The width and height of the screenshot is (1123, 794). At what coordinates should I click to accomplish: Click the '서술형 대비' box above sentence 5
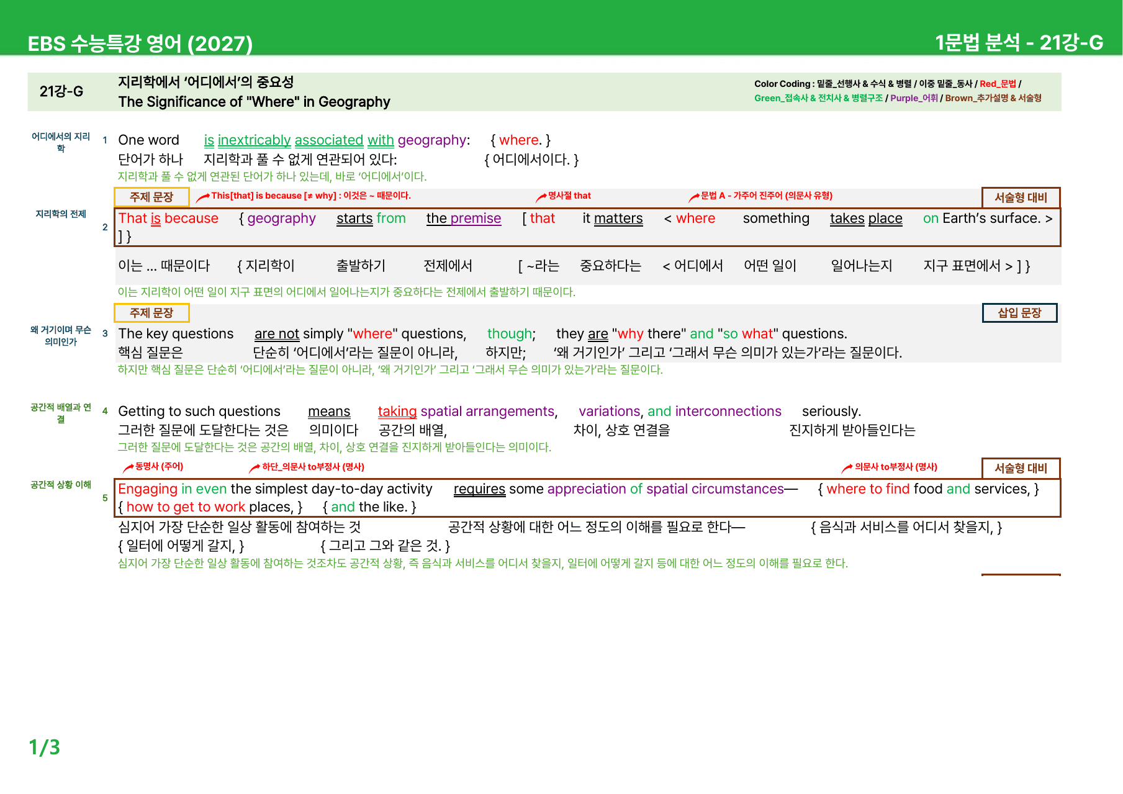(x=1021, y=468)
